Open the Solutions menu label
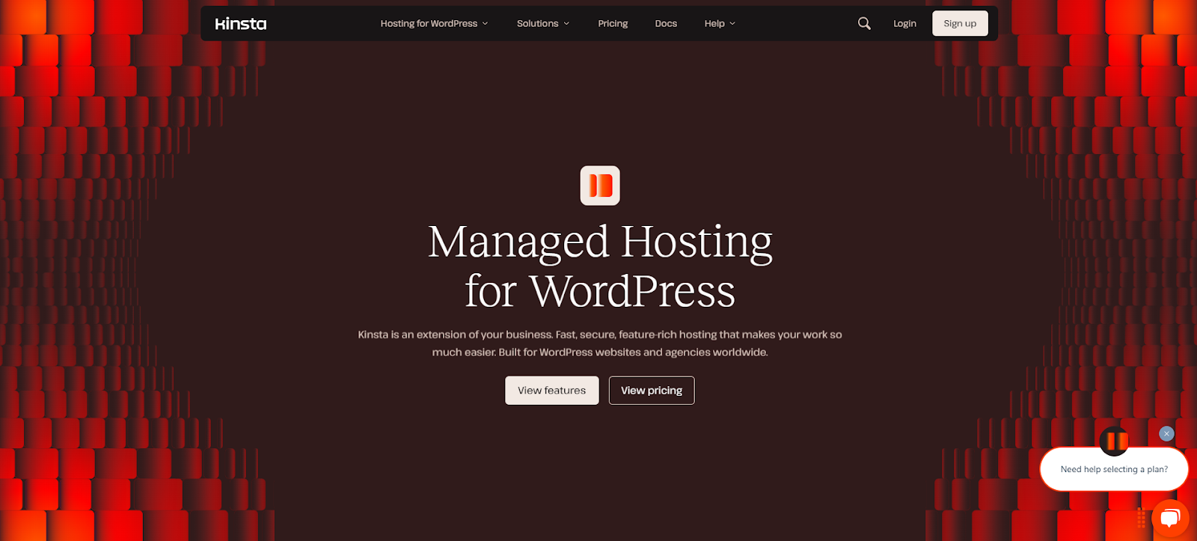This screenshot has width=1197, height=541. [537, 24]
